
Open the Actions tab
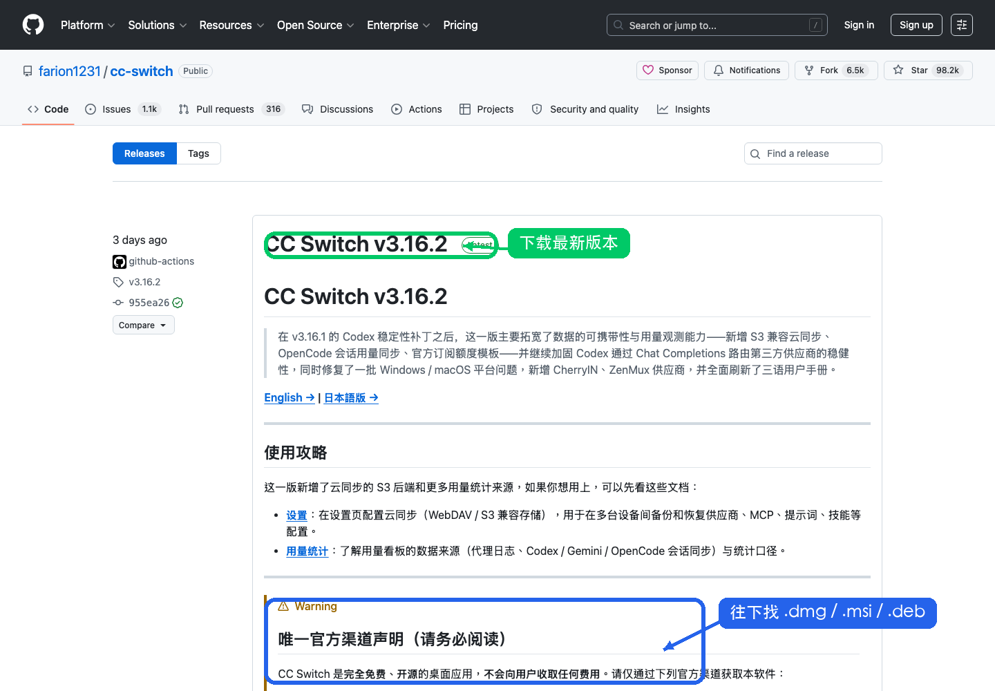[417, 109]
